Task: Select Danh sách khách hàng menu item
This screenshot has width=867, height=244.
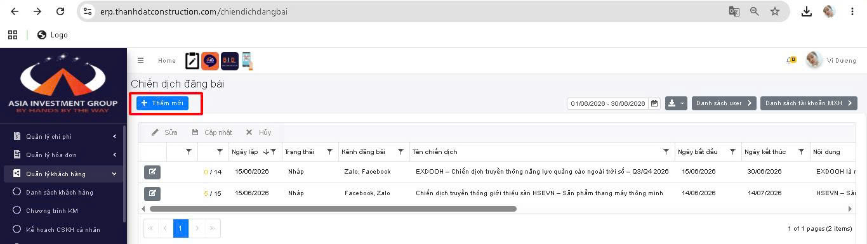Action: (x=60, y=193)
